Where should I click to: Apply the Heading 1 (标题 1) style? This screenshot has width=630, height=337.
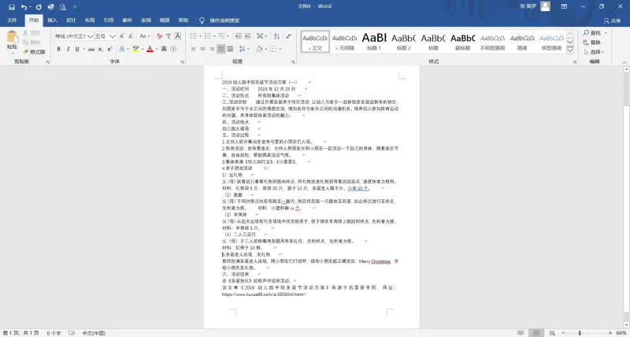(374, 42)
